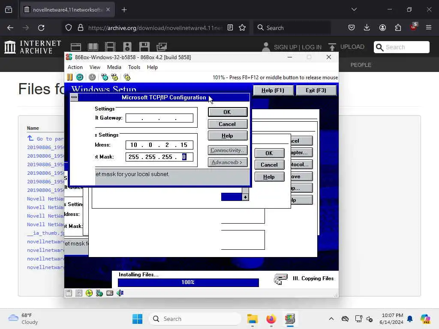439x329 pixels.
Task: Open Internet Archive web section icon
Action: point(76,47)
